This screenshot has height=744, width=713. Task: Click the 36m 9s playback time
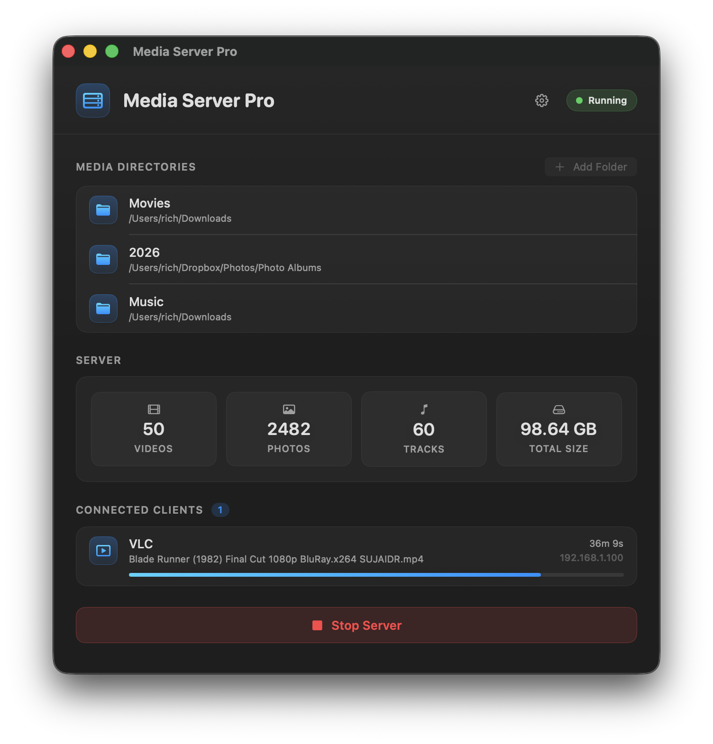click(x=606, y=544)
